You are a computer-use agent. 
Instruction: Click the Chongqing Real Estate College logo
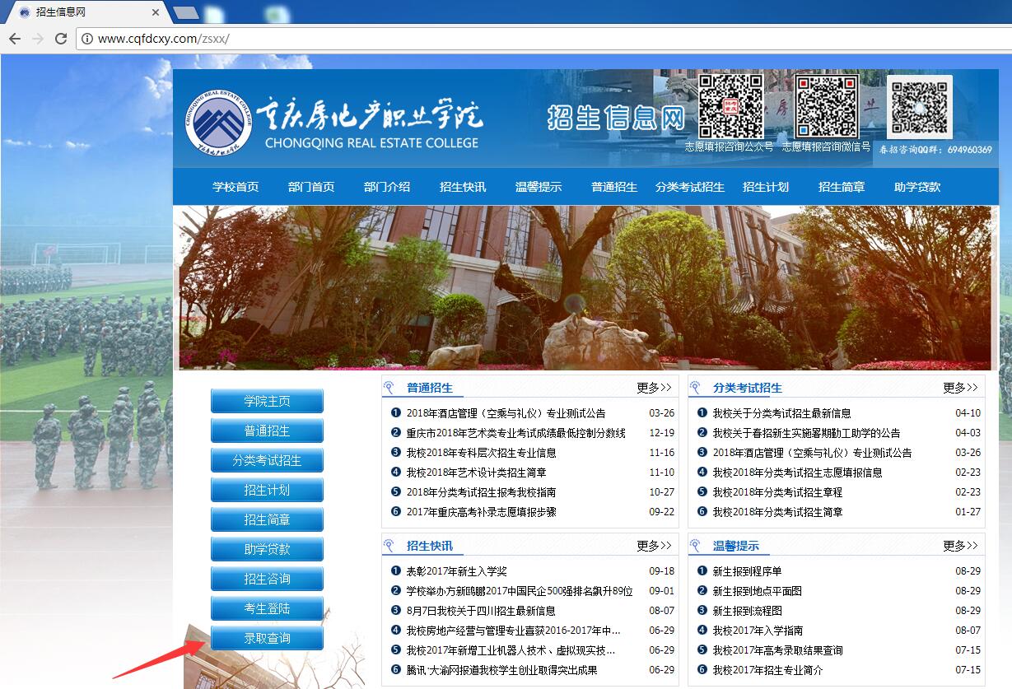(x=218, y=121)
